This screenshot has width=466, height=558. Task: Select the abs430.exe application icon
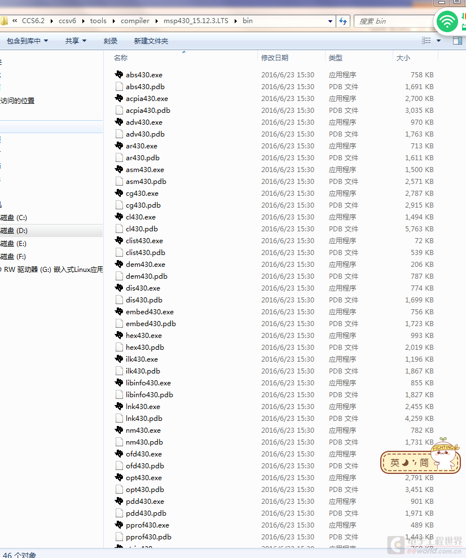click(x=119, y=74)
